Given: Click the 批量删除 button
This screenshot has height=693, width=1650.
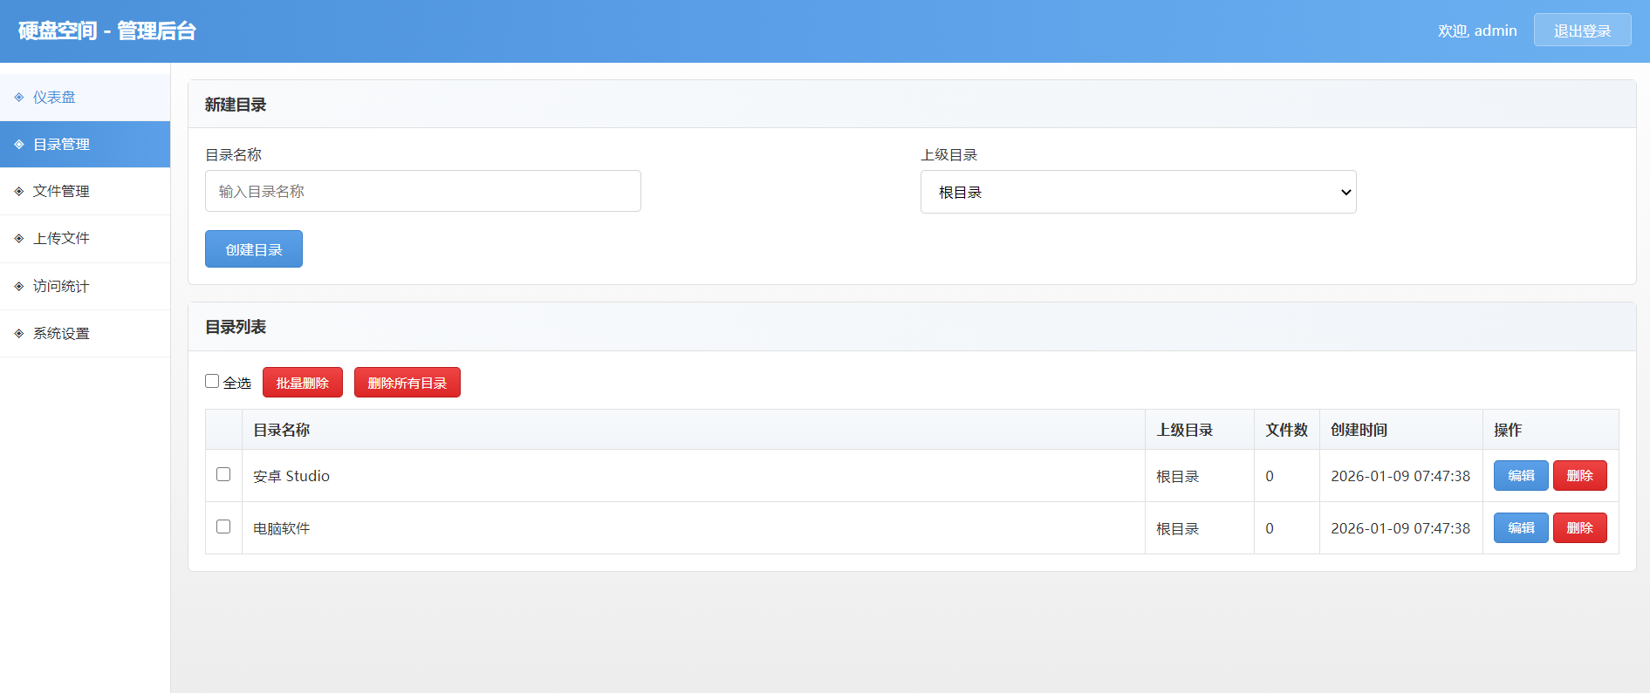Looking at the screenshot, I should click(302, 383).
